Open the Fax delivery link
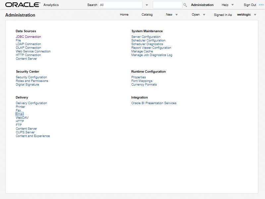265x199 pixels. pos(18,110)
